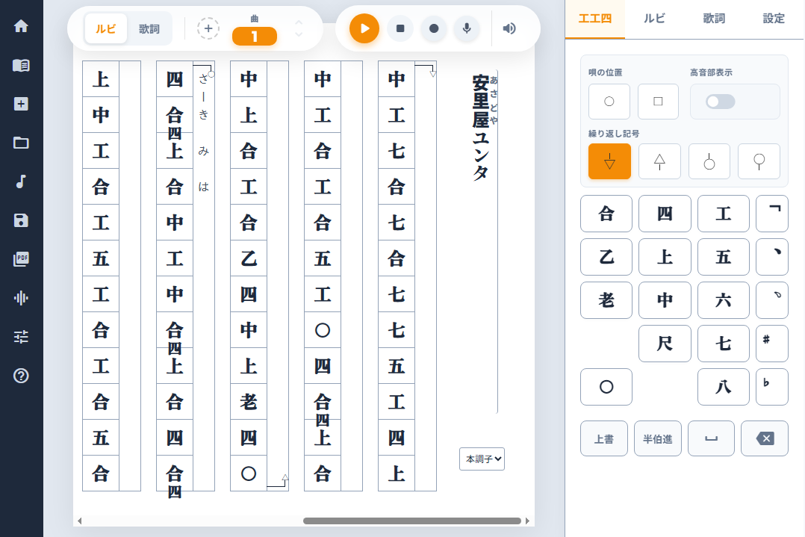This screenshot has width=805, height=537.
Task: Click the 半伯進 button
Action: pos(658,438)
